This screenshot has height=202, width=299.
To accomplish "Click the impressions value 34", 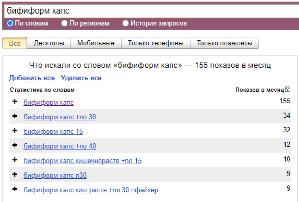I will click(287, 115).
